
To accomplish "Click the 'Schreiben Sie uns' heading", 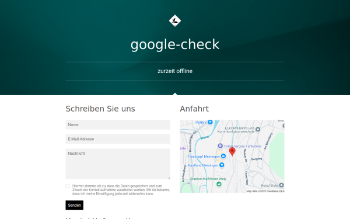I will [x=100, y=109].
